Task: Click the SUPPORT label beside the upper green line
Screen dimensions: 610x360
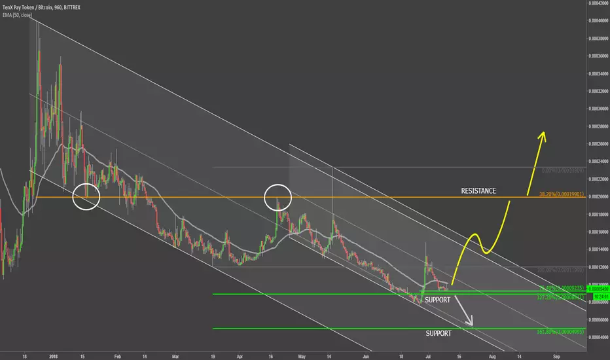Action: point(437,300)
